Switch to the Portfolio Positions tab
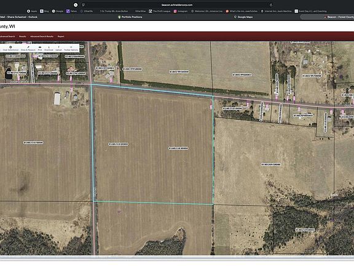Screen dimensions: 354x266 tap(130, 17)
